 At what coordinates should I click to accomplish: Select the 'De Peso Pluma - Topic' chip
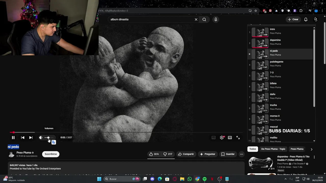[x=273, y=149]
